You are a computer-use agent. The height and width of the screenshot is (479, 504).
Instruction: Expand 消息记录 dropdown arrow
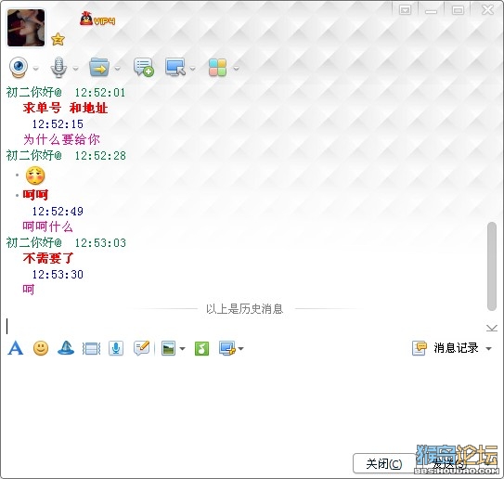tap(488, 348)
